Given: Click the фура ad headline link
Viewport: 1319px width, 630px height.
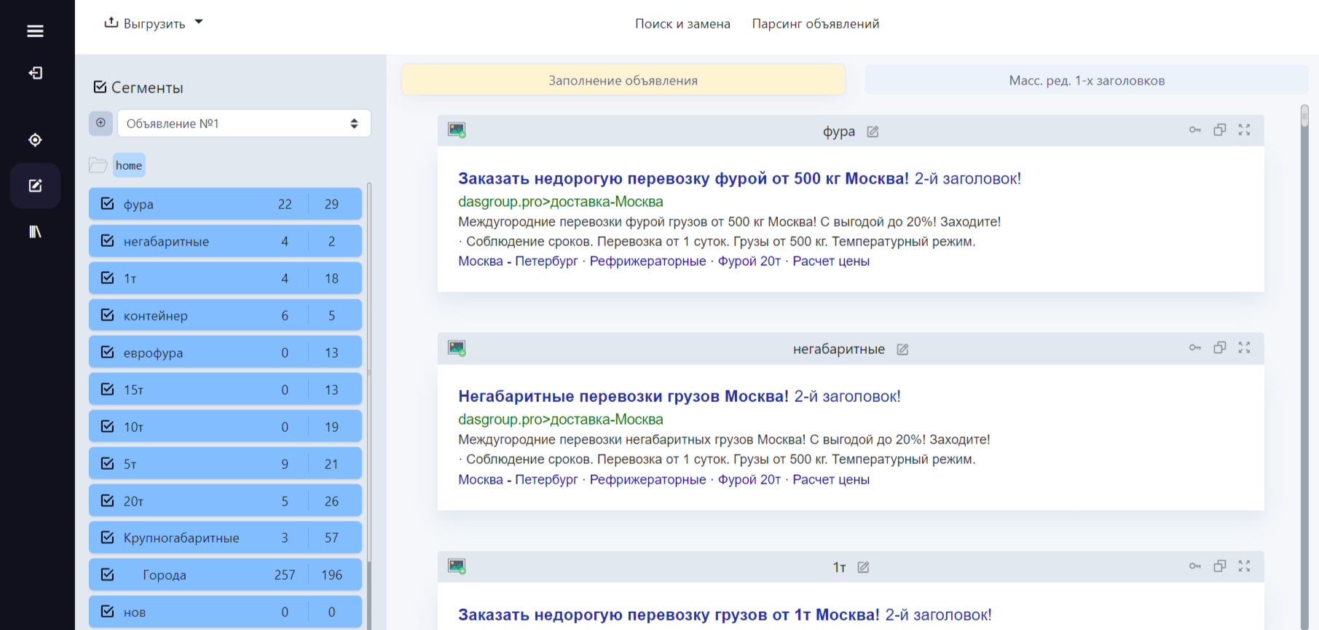Looking at the screenshot, I should coord(683,178).
